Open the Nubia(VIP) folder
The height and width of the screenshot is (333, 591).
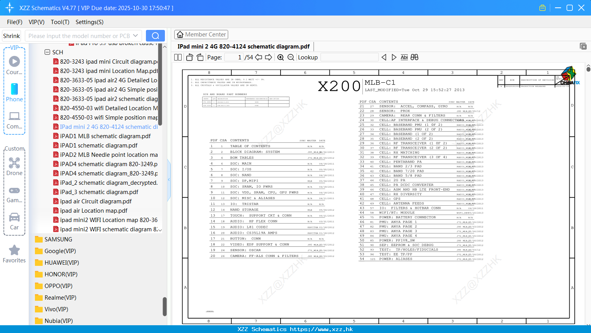coord(54,321)
